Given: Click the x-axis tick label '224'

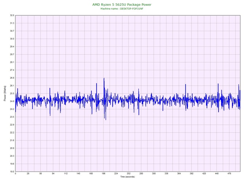Looking at the screenshot, I should coord(116,174).
